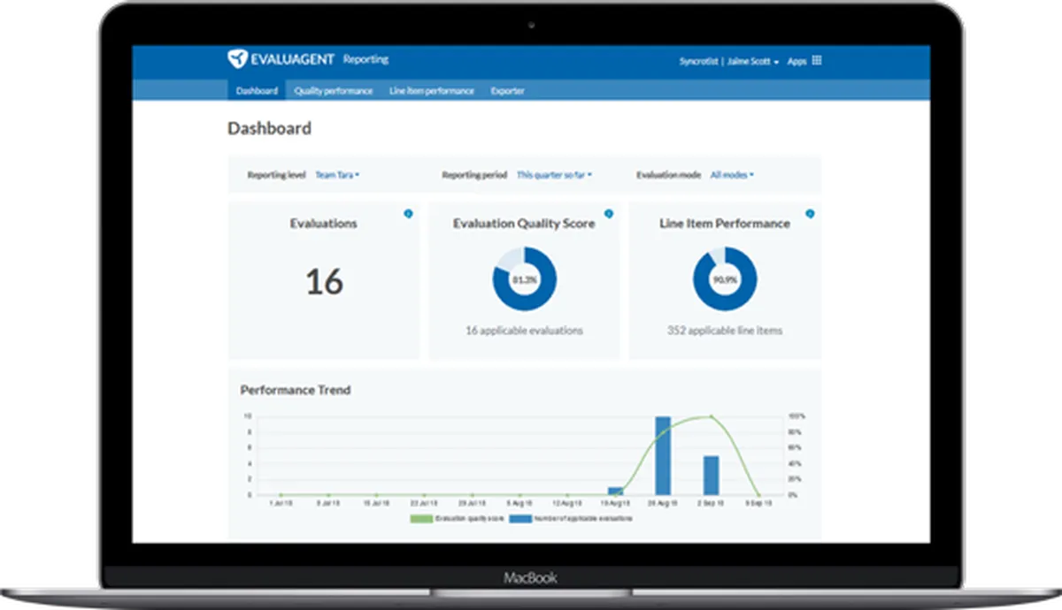Click info icon on Line Item Performance card
The image size is (1062, 610).
[810, 214]
